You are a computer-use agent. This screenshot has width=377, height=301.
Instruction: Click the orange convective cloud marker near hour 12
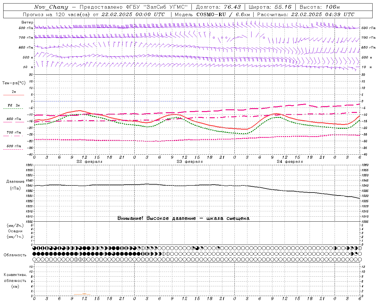[x=84, y=294]
